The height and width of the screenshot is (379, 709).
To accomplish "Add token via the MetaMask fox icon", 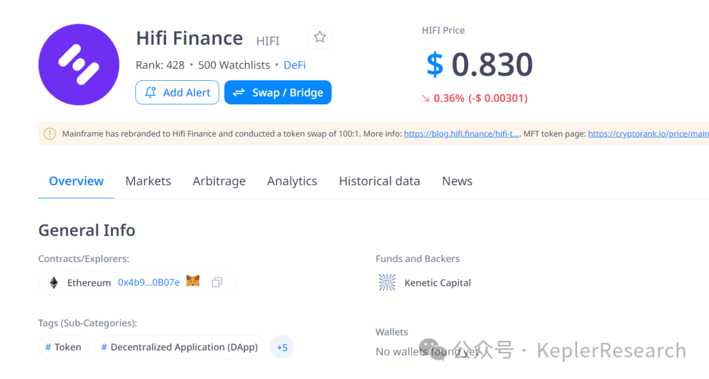I will click(x=193, y=282).
